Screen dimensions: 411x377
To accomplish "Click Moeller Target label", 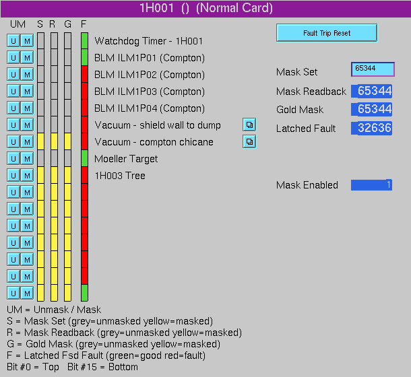I will pyautogui.click(x=126, y=159).
